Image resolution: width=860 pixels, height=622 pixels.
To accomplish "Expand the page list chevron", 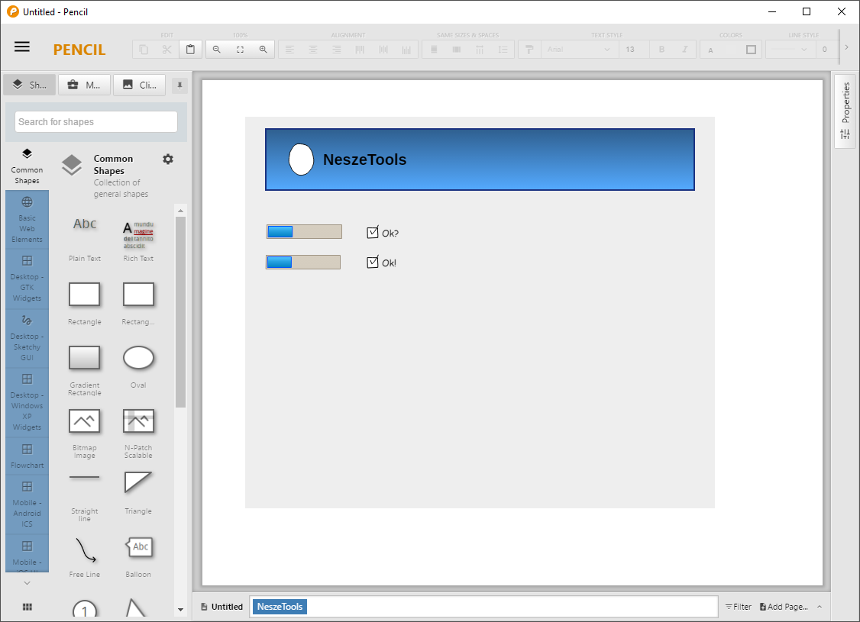I will point(820,607).
